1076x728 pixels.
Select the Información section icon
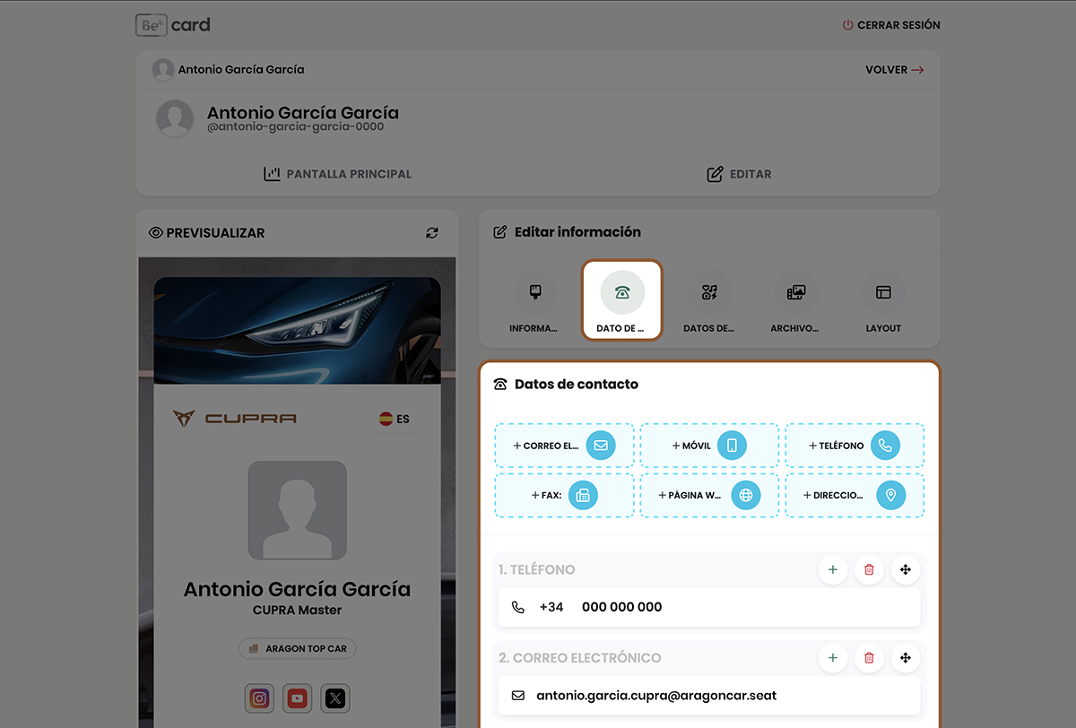point(534,293)
